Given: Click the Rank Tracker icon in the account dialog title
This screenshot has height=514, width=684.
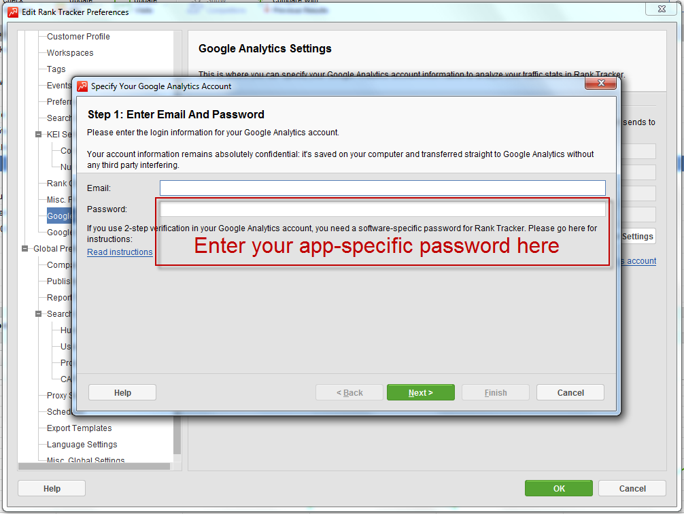Looking at the screenshot, I should point(82,86).
